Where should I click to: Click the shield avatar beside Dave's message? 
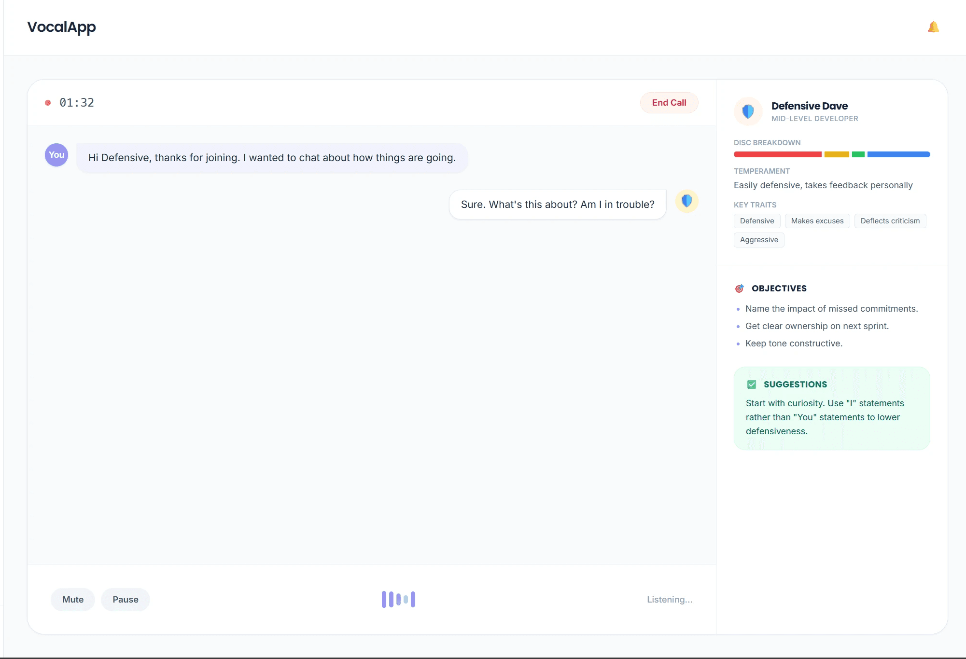coord(686,201)
